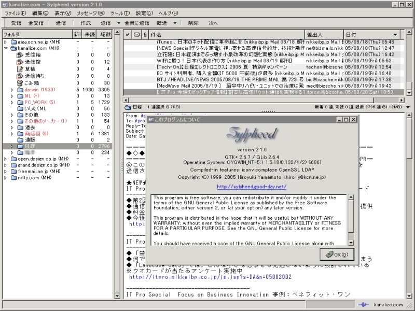Select the 送信待ち queue folder icon
This screenshot has height=311, width=415.
(20, 76)
